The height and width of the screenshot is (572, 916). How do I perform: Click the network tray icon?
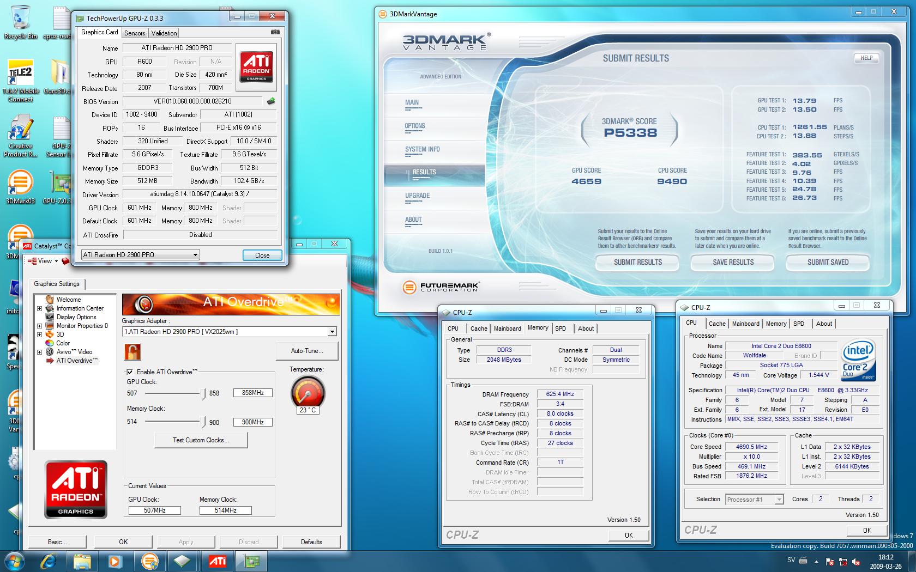click(x=843, y=561)
